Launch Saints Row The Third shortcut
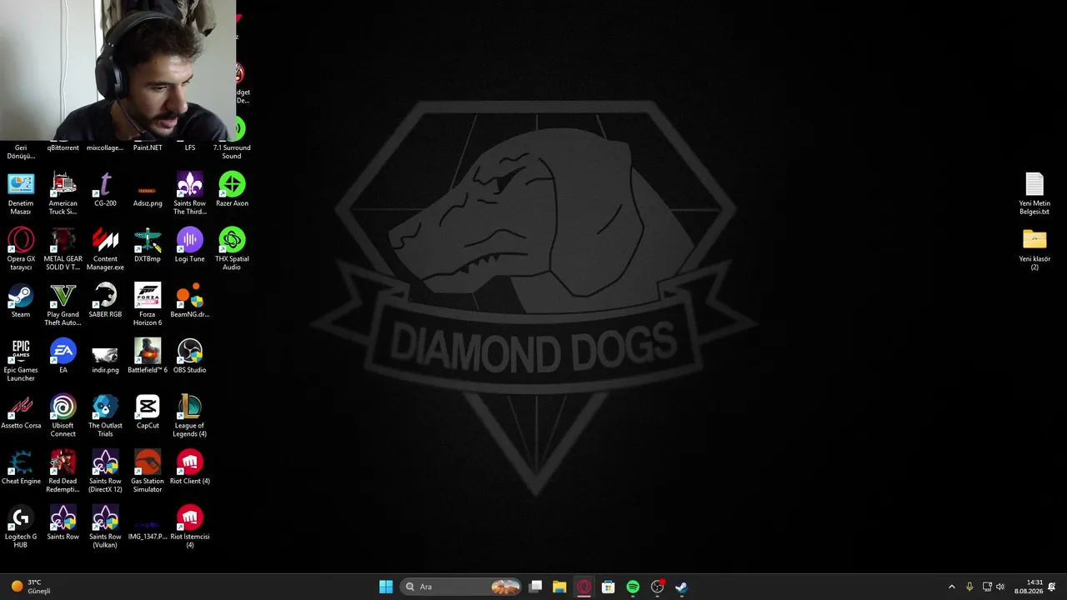 coord(190,193)
